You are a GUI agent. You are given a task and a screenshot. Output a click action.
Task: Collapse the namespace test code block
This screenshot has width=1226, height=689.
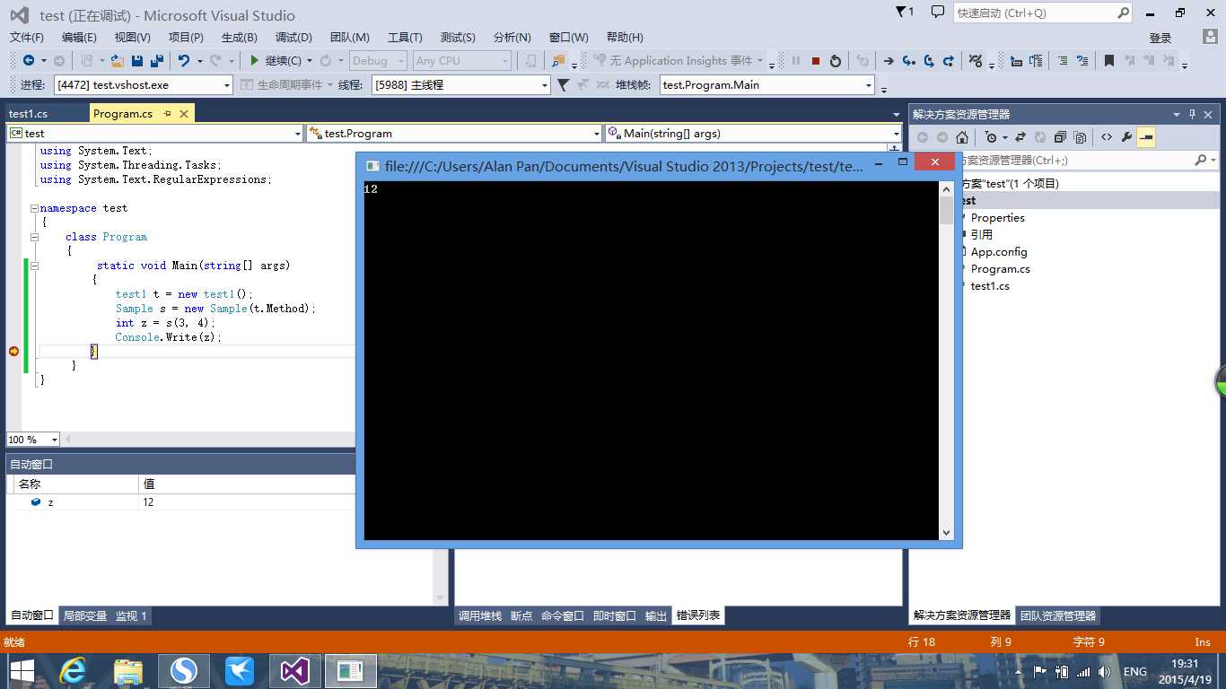pyautogui.click(x=35, y=208)
